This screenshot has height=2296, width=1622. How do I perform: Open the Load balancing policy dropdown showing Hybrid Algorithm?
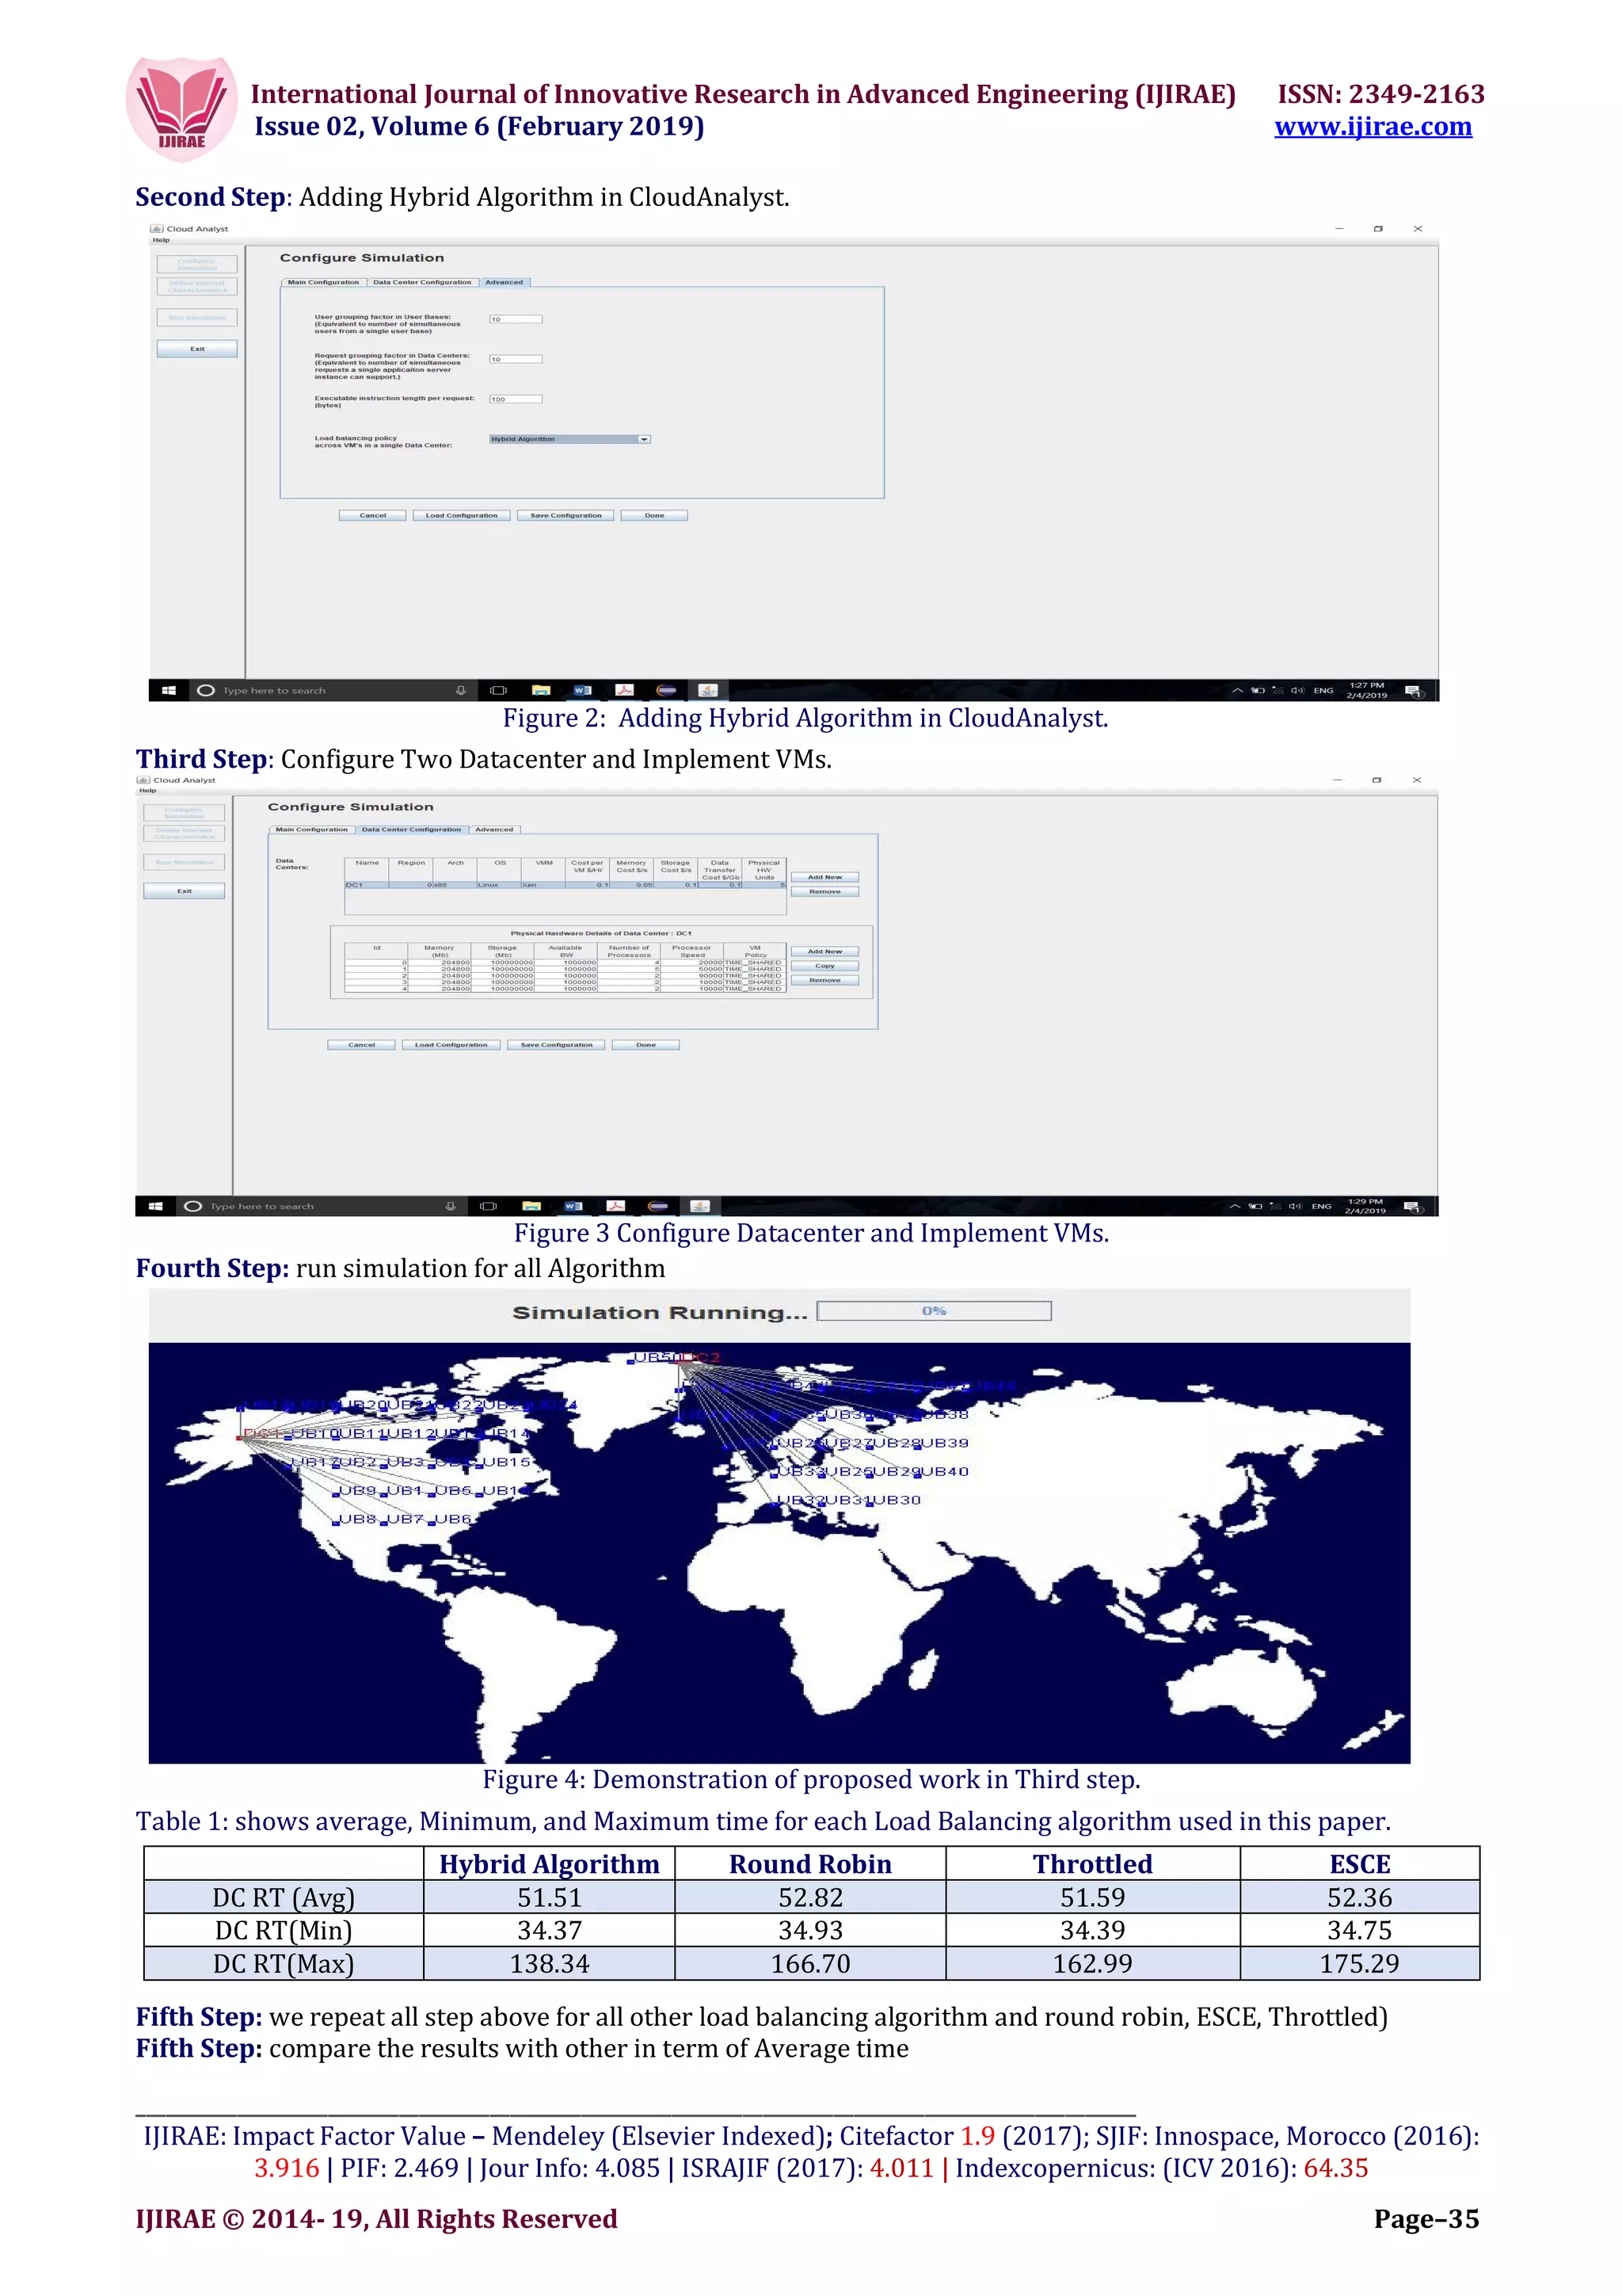coord(569,439)
